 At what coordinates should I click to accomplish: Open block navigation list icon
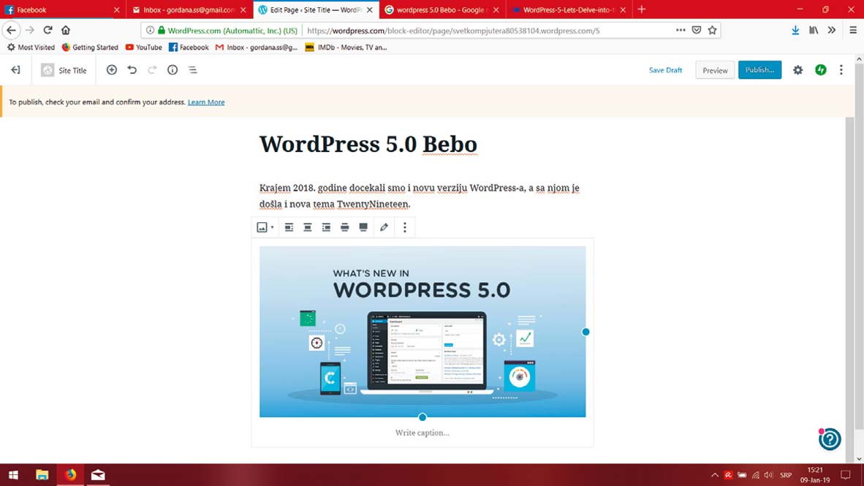coord(193,70)
